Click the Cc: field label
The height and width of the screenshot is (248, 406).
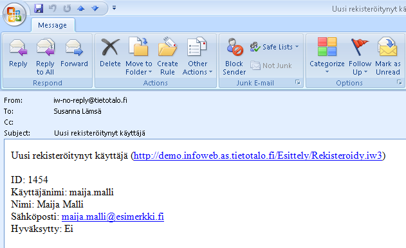tap(8, 122)
